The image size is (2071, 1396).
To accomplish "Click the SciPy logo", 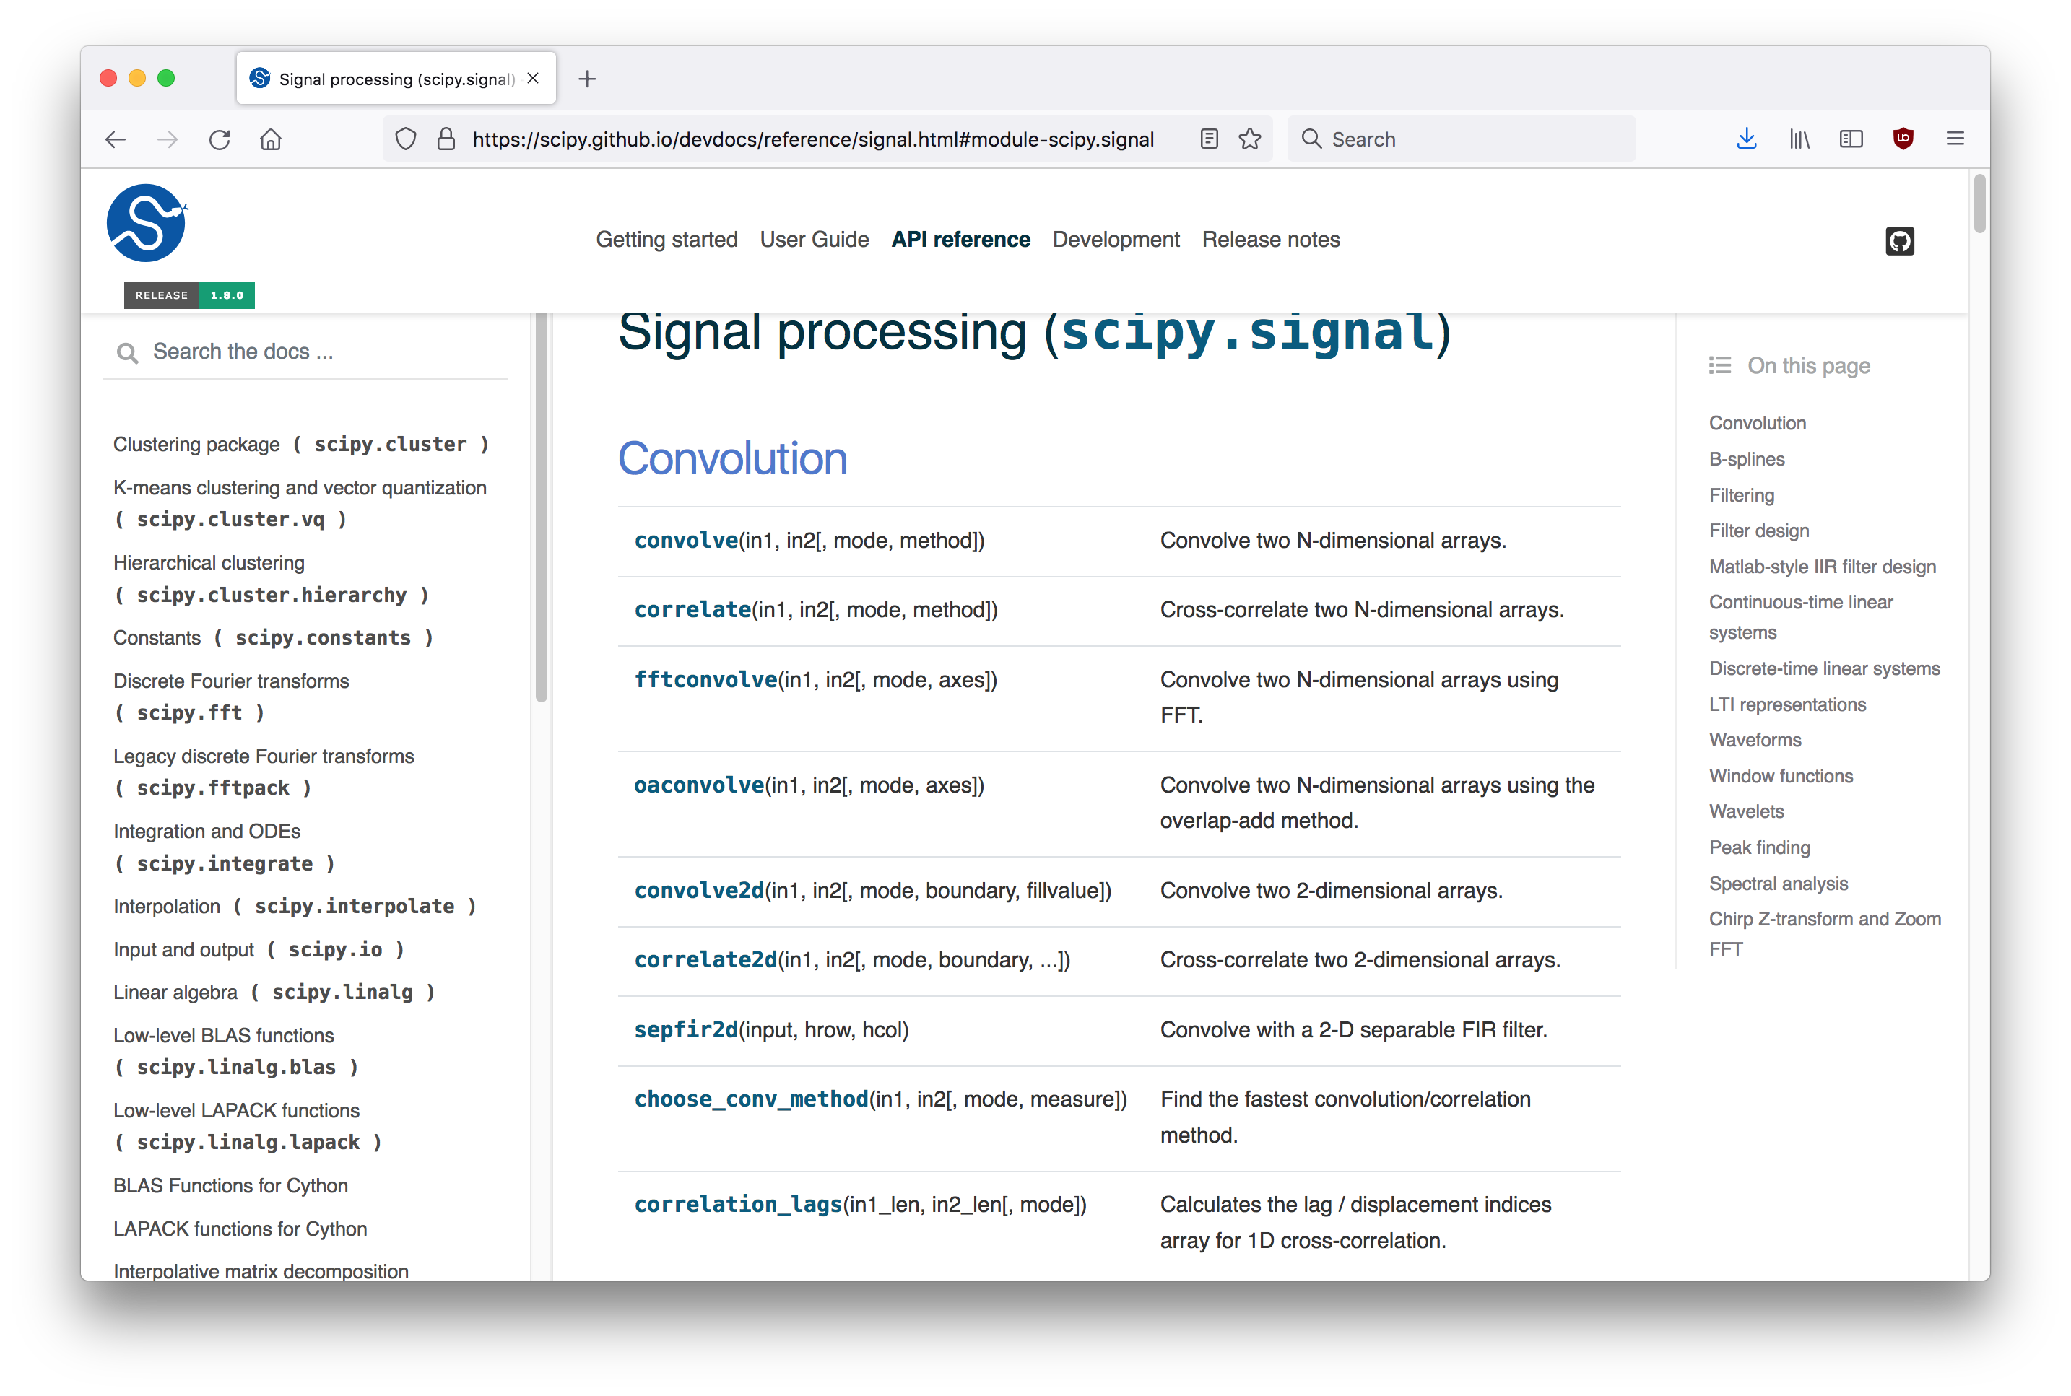I will coord(147,222).
